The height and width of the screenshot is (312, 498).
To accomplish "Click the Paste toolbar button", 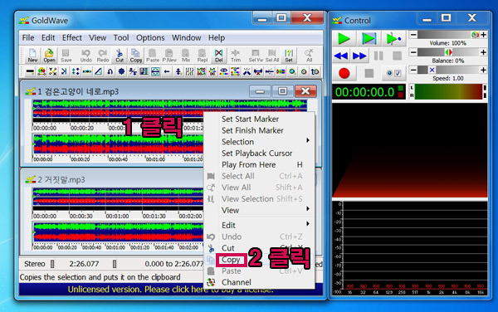I will pyautogui.click(x=153, y=56).
